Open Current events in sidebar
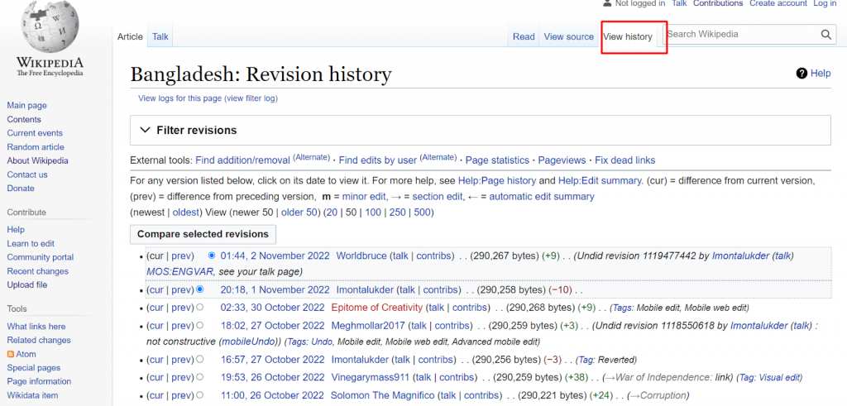Viewport: 847px width, 406px height. 35,133
